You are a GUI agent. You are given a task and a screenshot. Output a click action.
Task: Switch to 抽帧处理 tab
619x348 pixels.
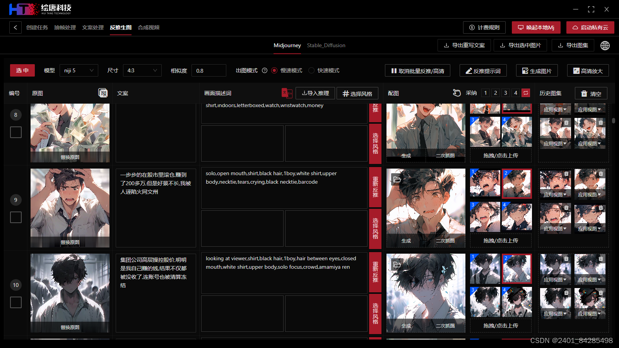pos(65,27)
